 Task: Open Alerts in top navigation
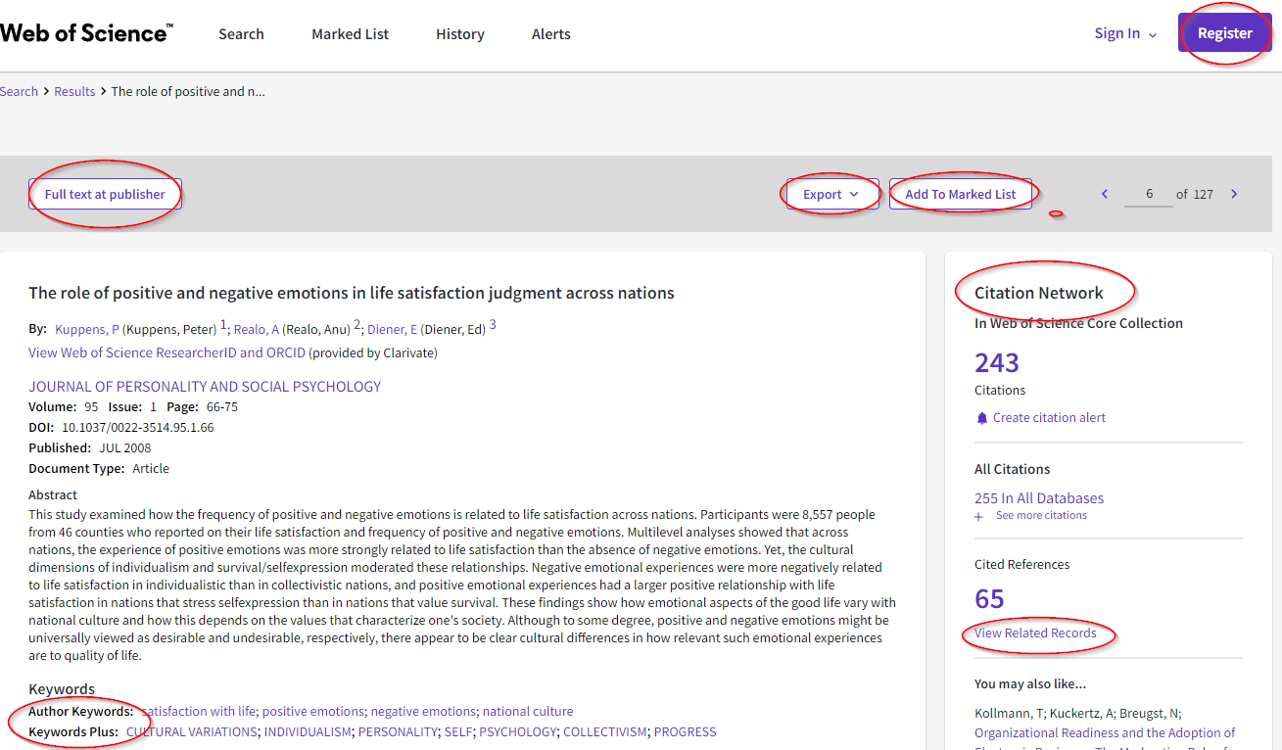[x=551, y=34]
